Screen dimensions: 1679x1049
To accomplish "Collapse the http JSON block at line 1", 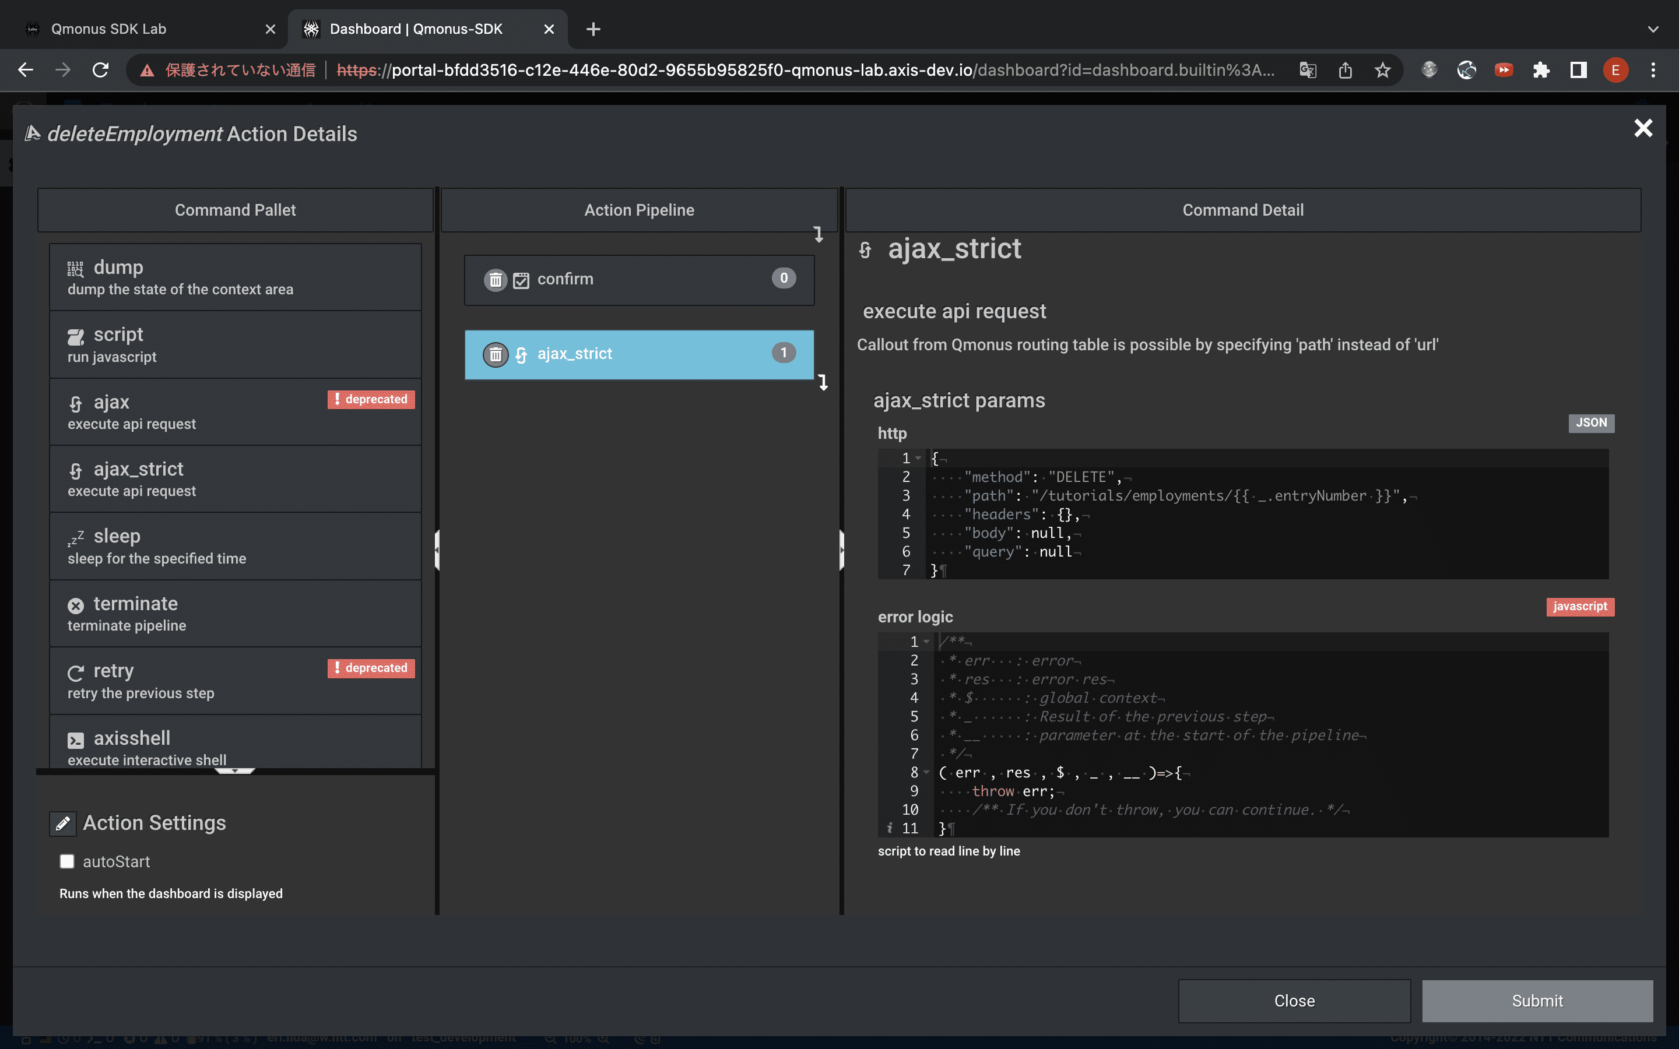I will tap(919, 458).
